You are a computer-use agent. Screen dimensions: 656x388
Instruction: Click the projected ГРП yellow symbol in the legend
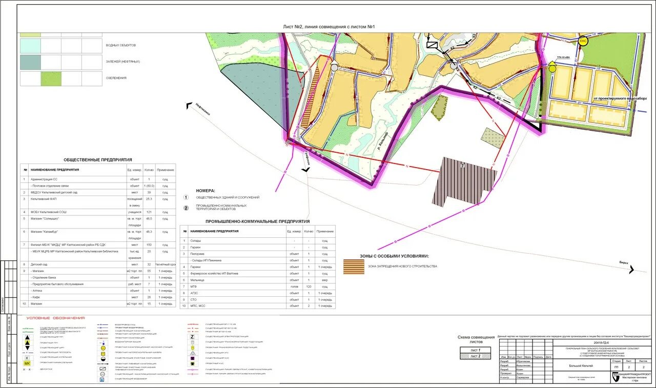[27, 342]
